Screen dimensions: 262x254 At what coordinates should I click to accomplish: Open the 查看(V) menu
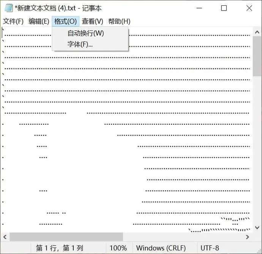[92, 21]
